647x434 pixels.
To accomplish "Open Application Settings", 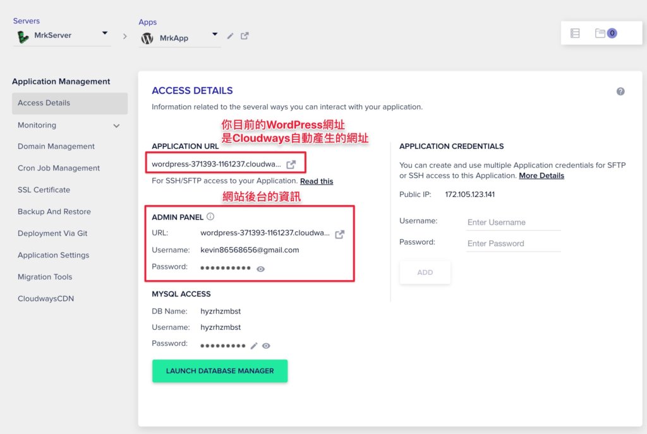I will (53, 255).
